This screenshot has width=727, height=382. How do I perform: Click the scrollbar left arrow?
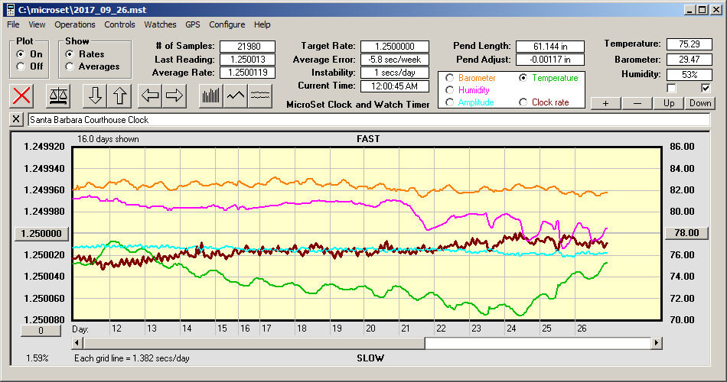[x=78, y=343]
